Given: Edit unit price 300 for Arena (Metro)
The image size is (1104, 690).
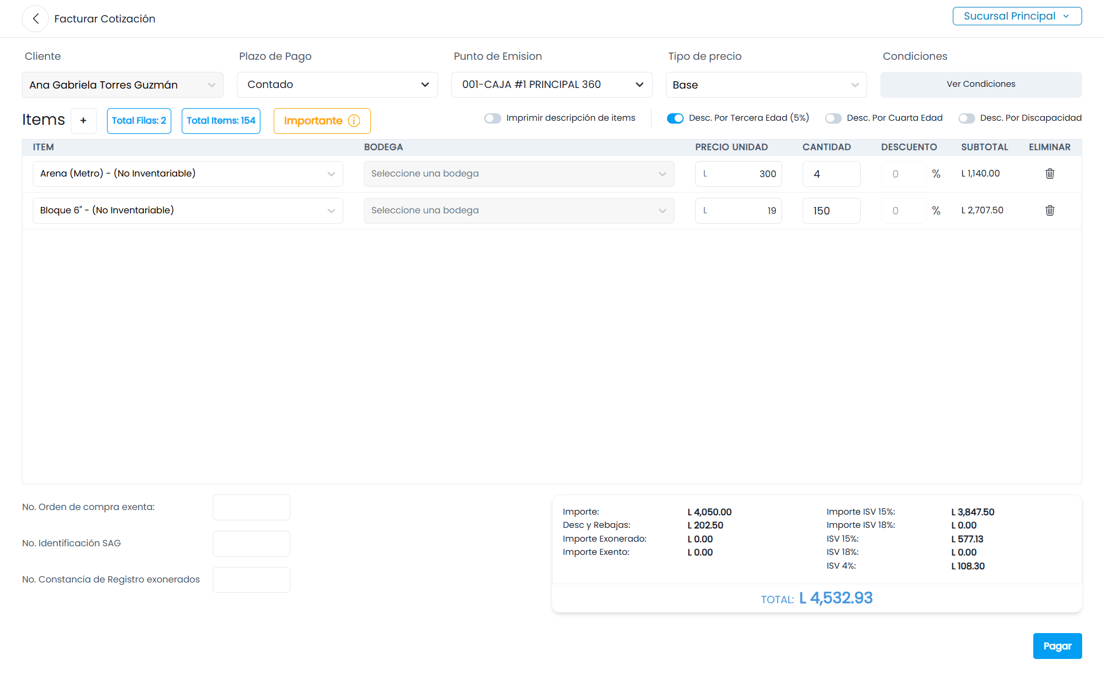Looking at the screenshot, I should point(738,174).
